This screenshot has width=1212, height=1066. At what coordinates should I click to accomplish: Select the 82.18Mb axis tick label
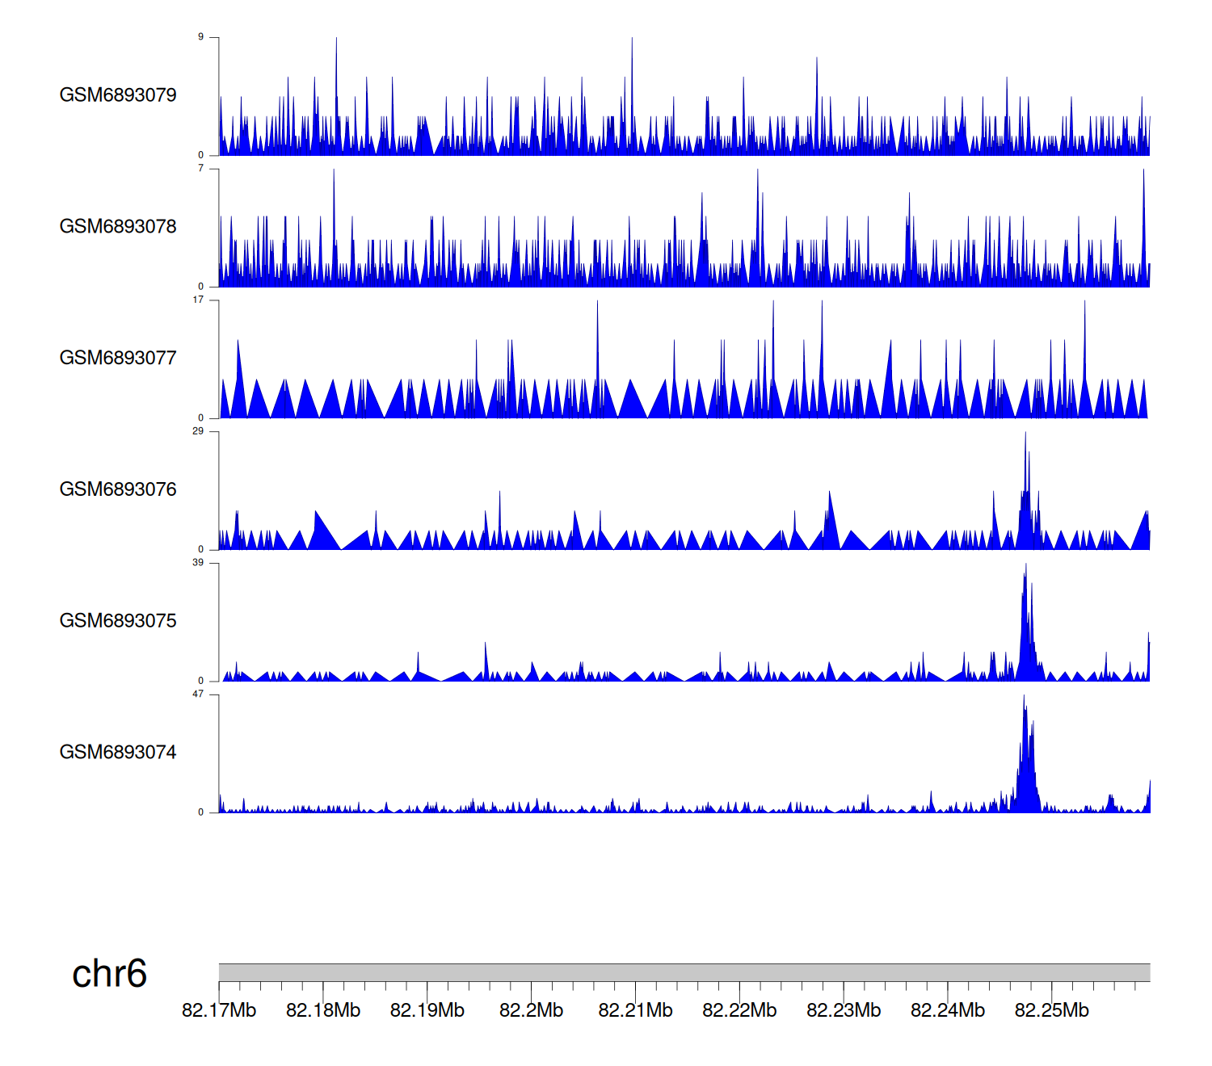tap(323, 1010)
